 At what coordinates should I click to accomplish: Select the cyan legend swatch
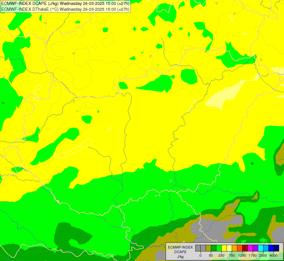[261, 248]
